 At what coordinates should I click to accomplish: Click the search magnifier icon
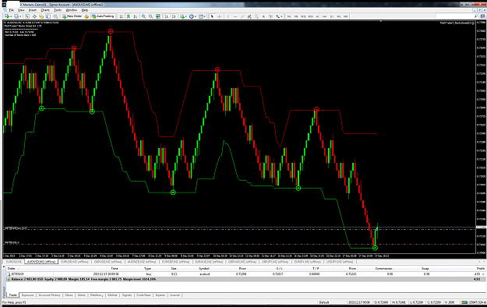(476, 16)
